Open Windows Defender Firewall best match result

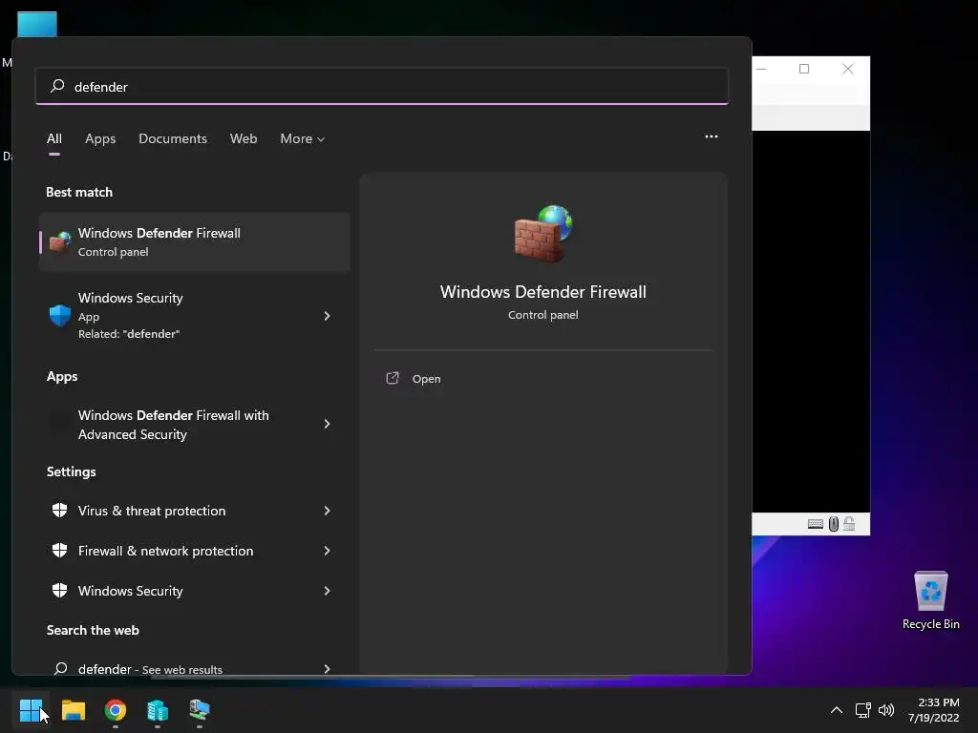coord(194,241)
